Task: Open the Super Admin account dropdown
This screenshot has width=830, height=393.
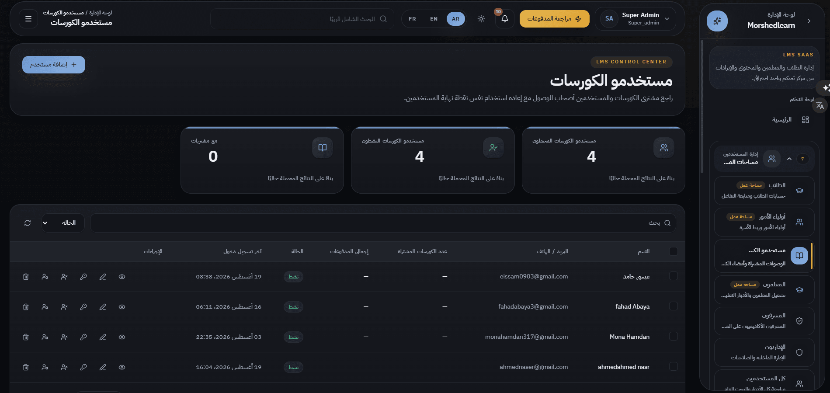Action: (636, 19)
